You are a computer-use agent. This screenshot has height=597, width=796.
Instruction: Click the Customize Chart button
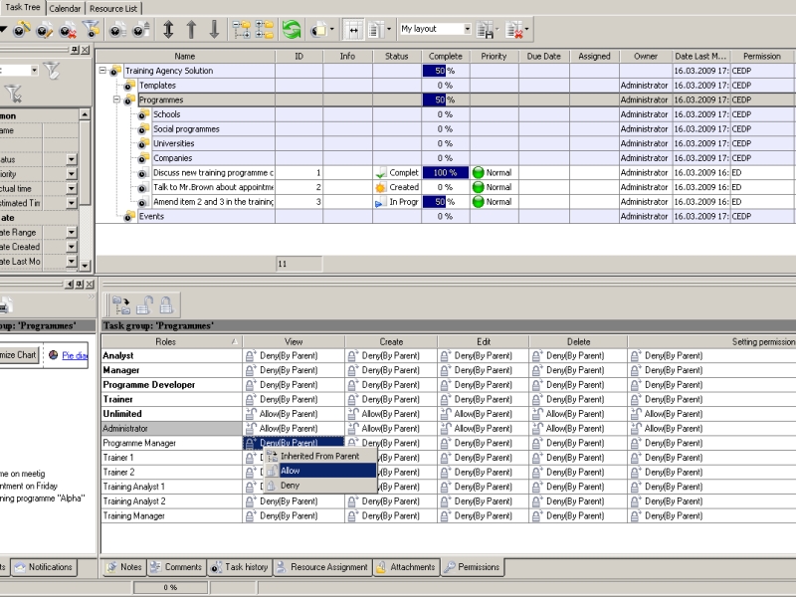(x=19, y=355)
